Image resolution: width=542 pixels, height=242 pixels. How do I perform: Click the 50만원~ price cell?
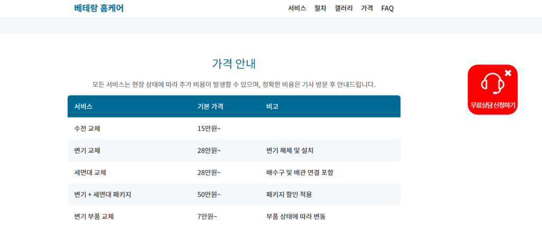point(209,194)
